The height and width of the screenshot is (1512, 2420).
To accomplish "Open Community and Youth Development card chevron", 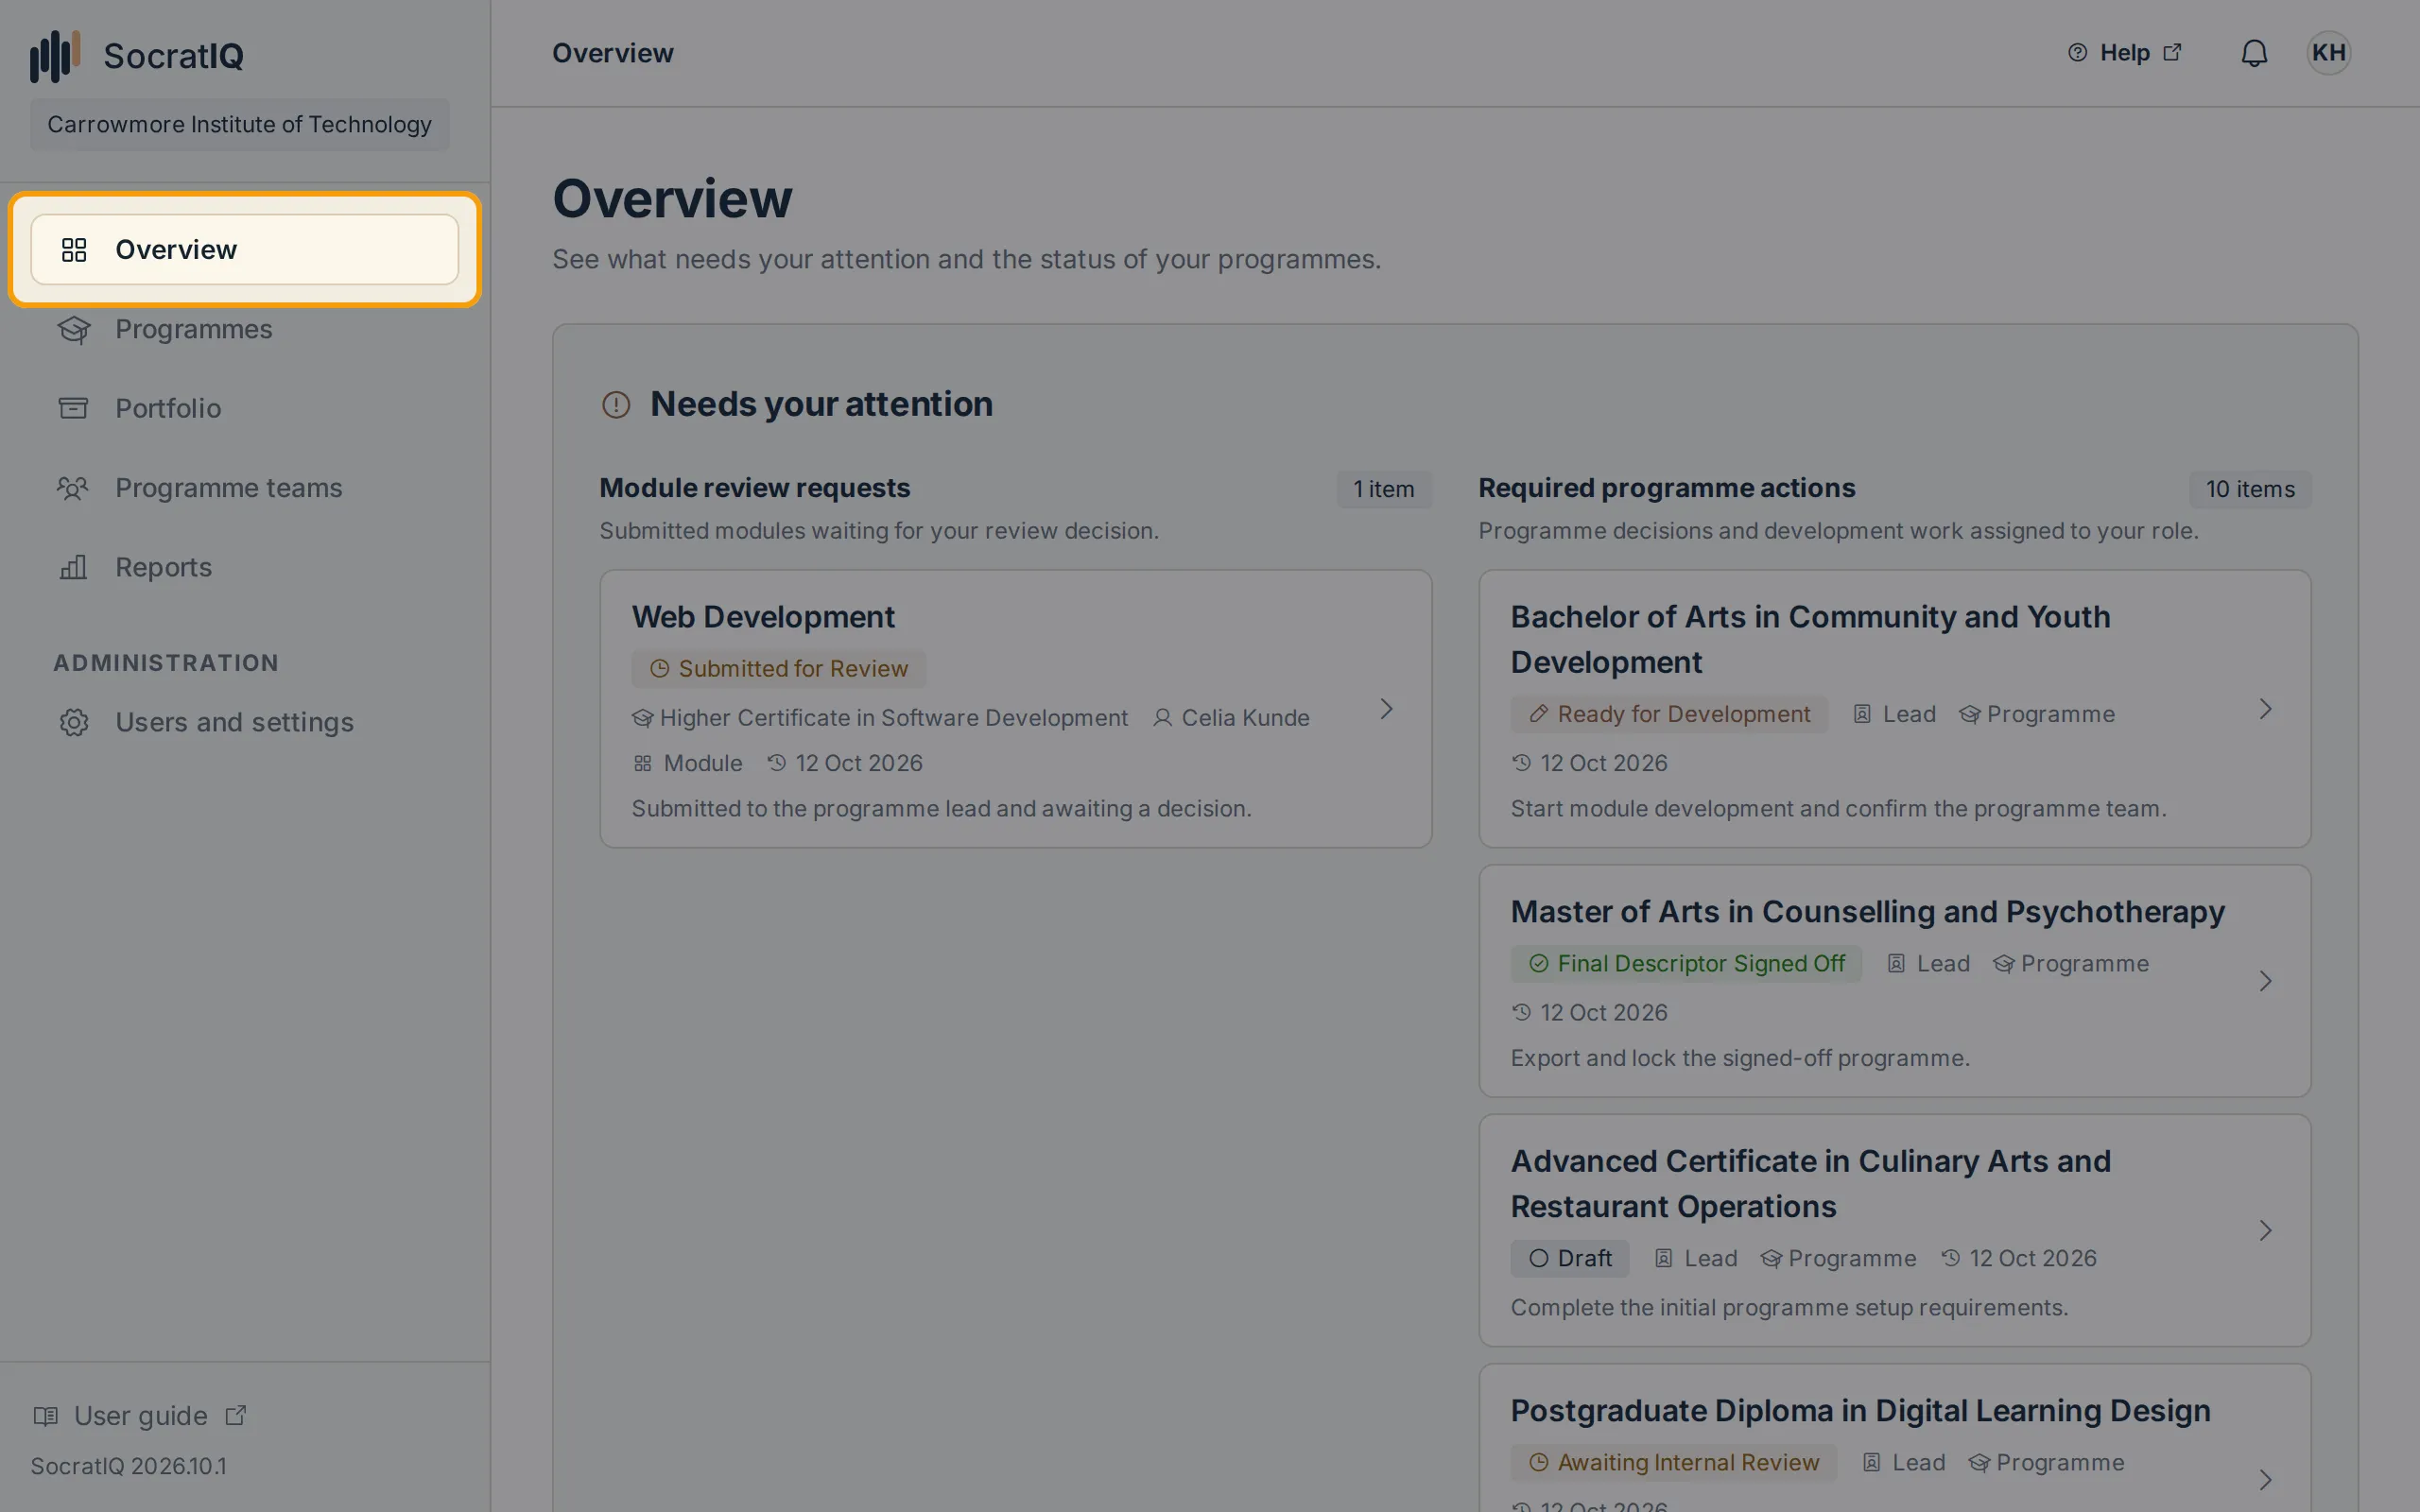I will (2265, 709).
